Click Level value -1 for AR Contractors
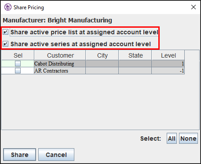This screenshot has width=201, height=164. 168,71
